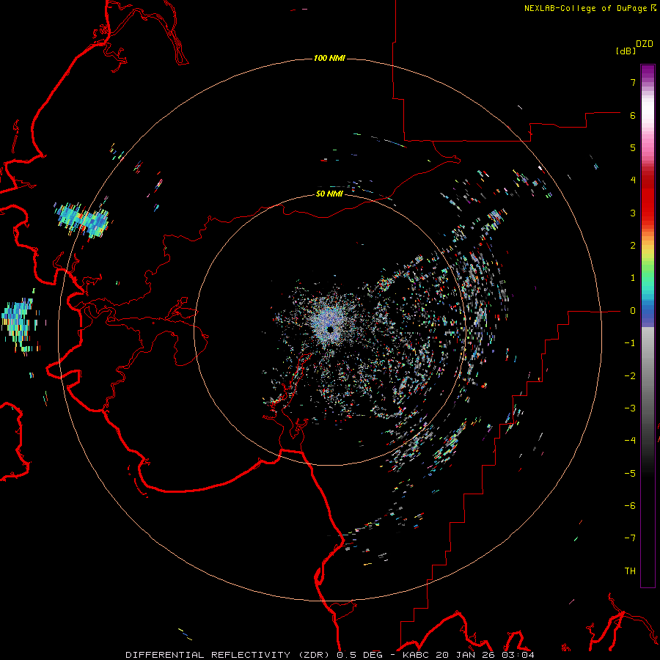Click the "20 JAN 26" date in the caption
660x660 pixels.
tap(465, 655)
